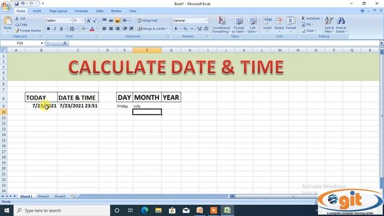Open the Calibri font name dropdown
The height and width of the screenshot is (216, 384).
[x=70, y=20]
